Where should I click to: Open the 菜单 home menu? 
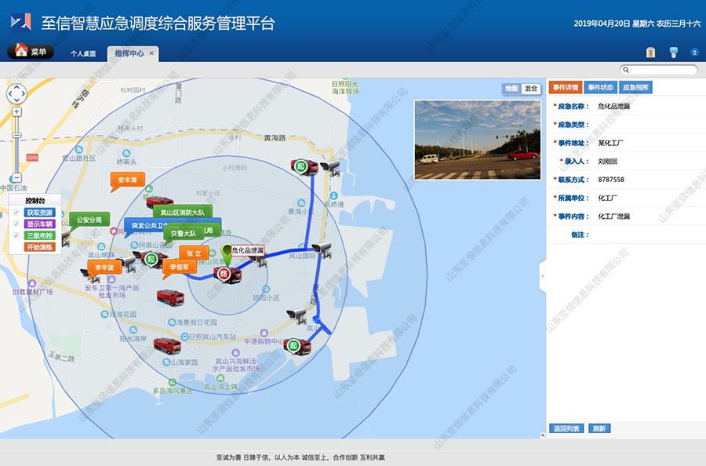pyautogui.click(x=31, y=51)
